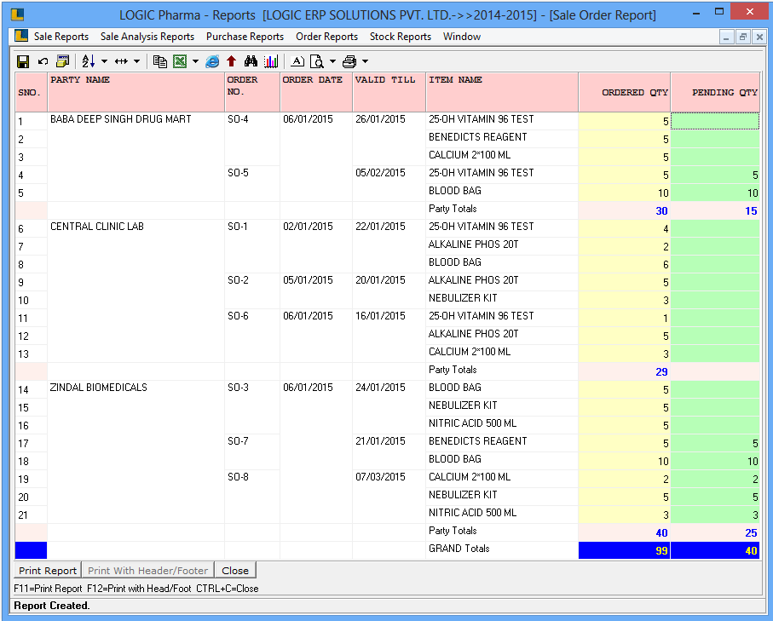Click the undo arrow toolbar icon

pyautogui.click(x=43, y=61)
